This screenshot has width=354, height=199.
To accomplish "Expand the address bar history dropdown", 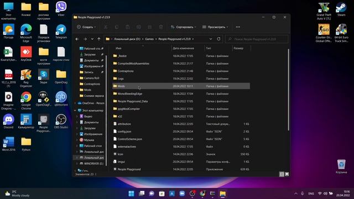I will click(x=211, y=39).
